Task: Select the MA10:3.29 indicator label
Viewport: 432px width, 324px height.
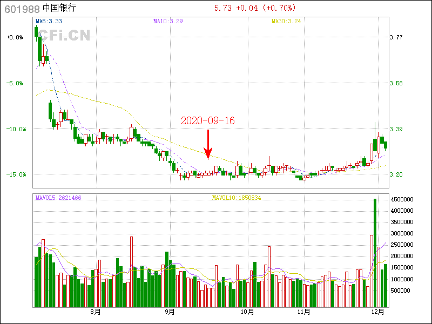Action: [168, 21]
